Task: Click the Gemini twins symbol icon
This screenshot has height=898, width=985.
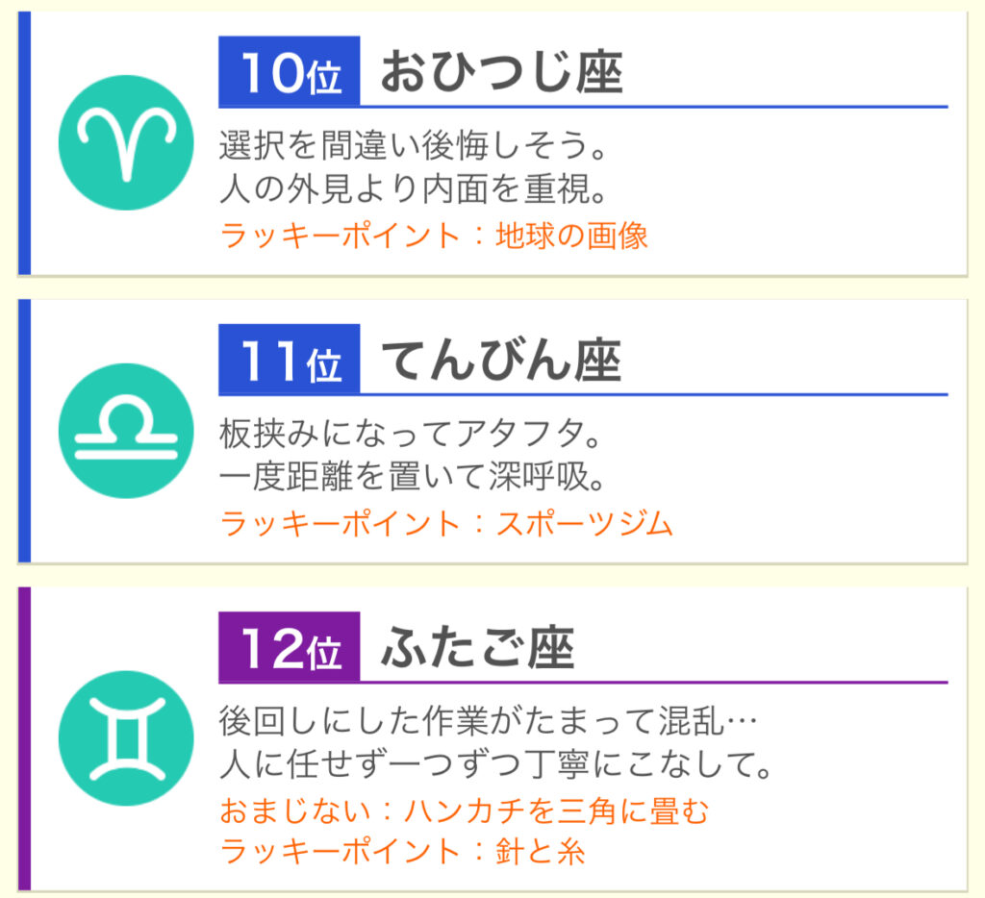Action: (126, 737)
